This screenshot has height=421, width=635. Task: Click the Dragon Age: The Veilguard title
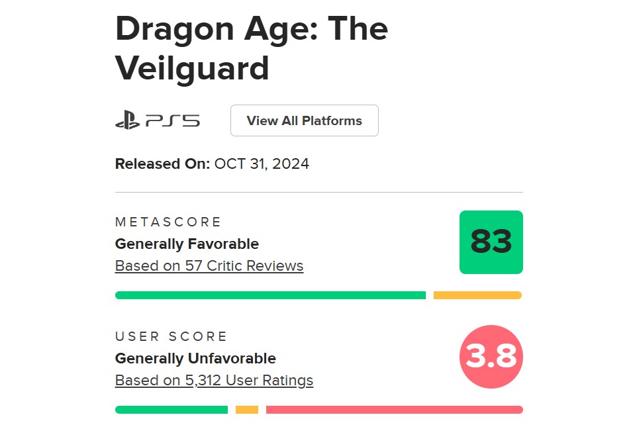pos(252,48)
